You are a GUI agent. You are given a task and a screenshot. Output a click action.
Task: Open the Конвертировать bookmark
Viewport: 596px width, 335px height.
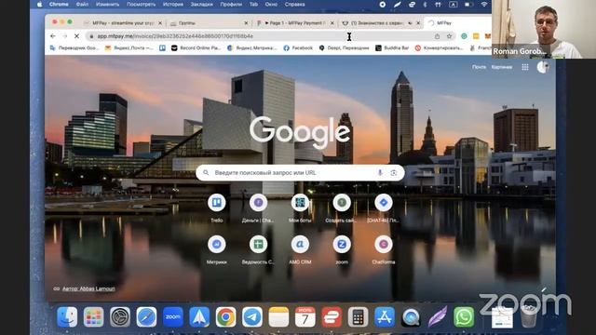pyautogui.click(x=439, y=47)
